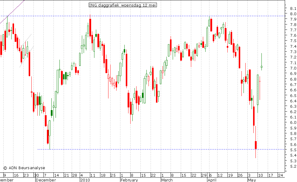Click the 'May' month label
The width and height of the screenshot is (297, 182).
252,180
